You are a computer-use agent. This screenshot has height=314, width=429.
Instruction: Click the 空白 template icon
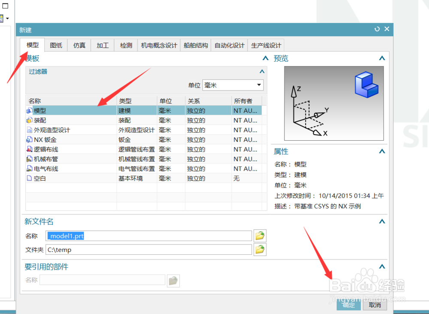29,178
